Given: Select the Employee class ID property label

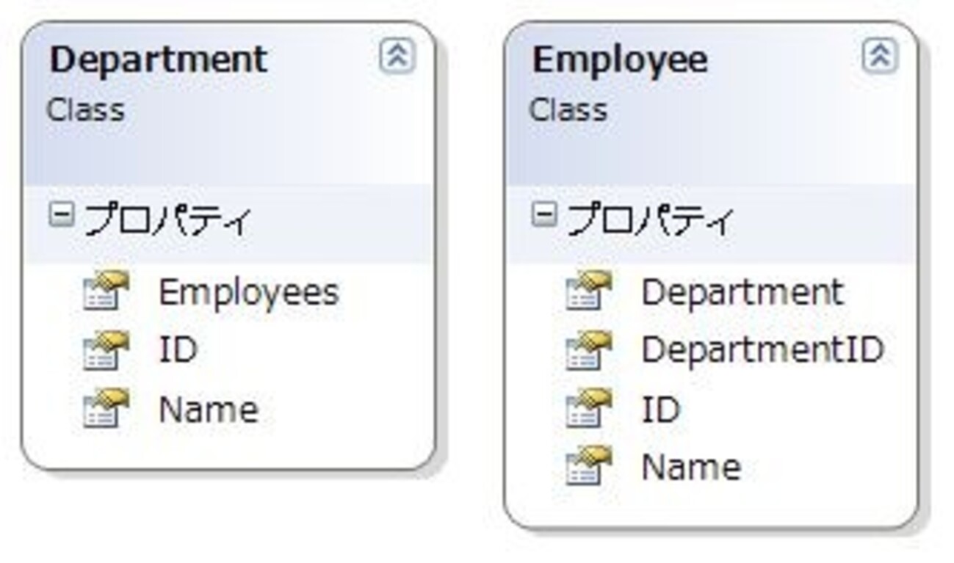Looking at the screenshot, I should pyautogui.click(x=661, y=409).
